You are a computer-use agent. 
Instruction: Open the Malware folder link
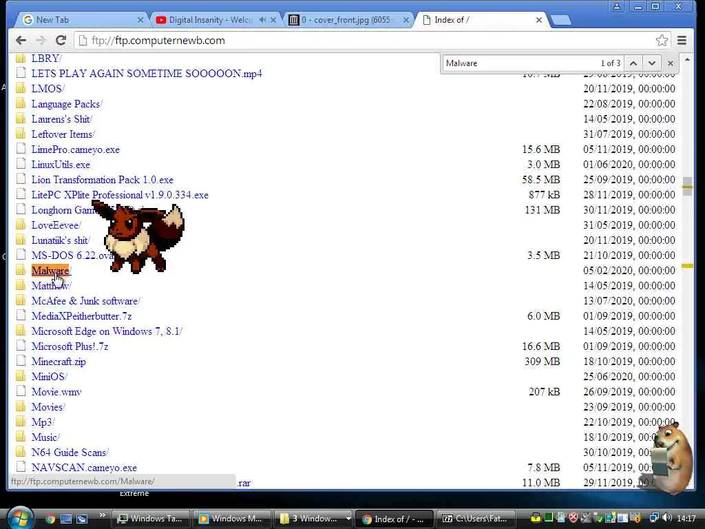pos(50,271)
